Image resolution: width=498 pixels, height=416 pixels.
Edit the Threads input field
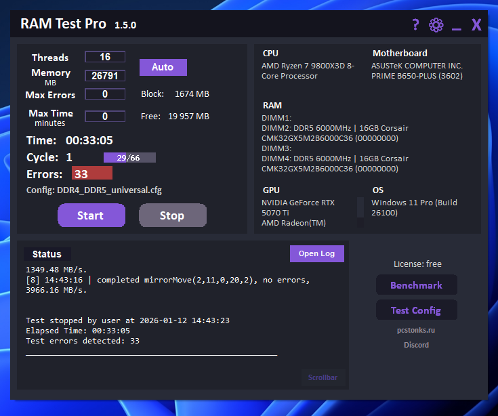[x=105, y=57]
